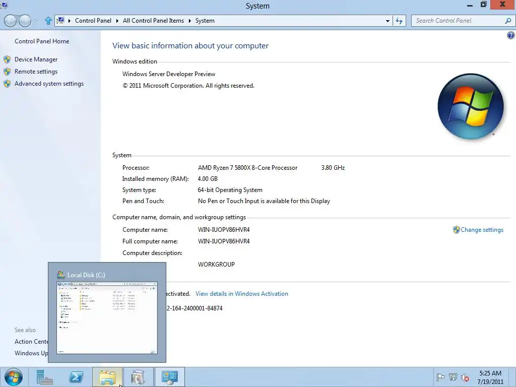Screen dimensions: 516x387
Task: Focus the Search Control Panel field
Action: (459, 21)
